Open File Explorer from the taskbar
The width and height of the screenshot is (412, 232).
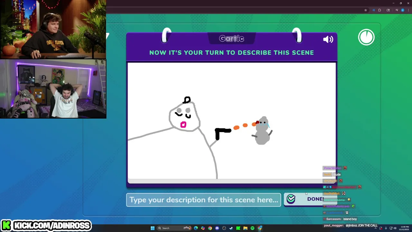(245, 228)
